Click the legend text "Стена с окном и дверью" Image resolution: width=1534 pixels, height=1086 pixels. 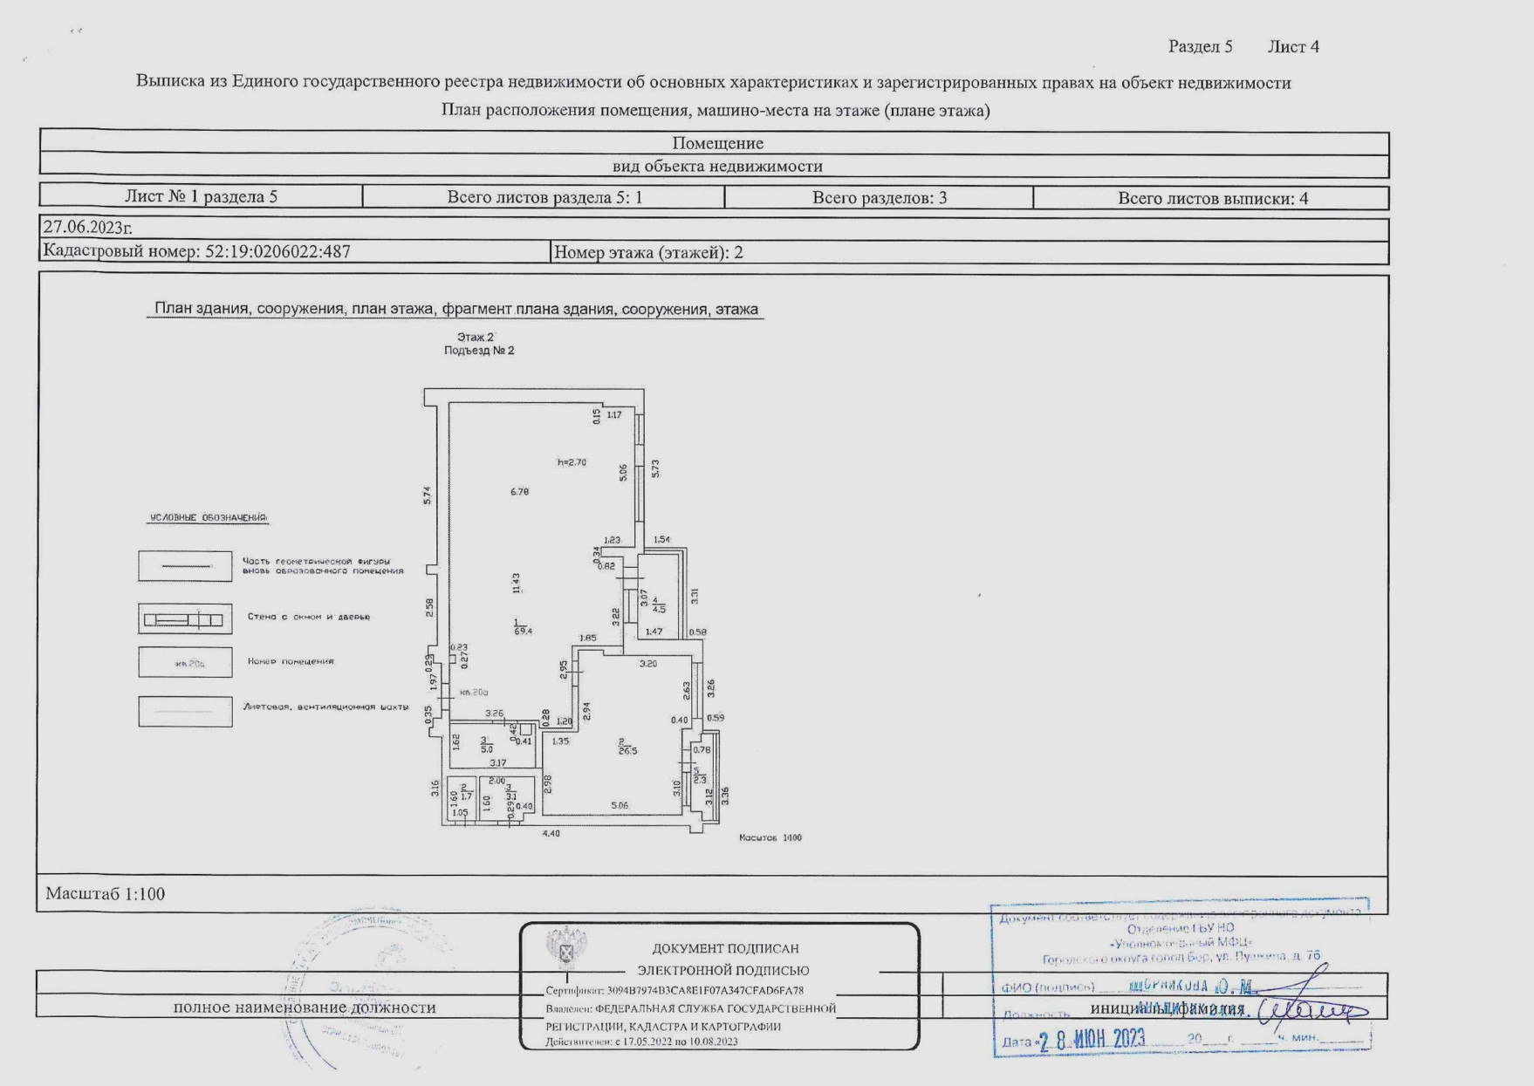point(309,617)
